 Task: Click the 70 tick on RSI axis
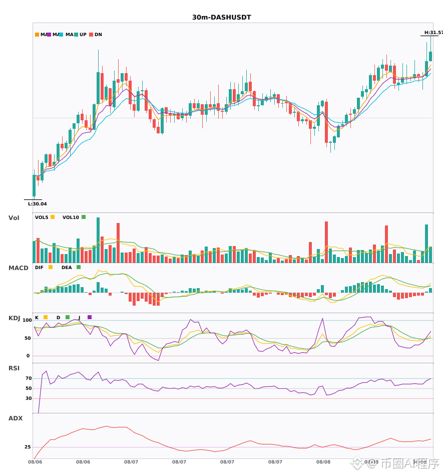(x=29, y=378)
